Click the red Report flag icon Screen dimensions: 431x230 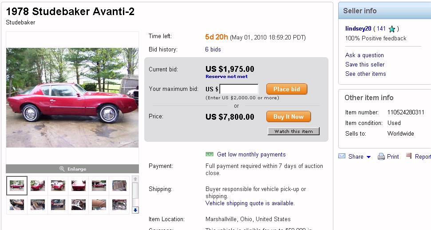point(409,156)
